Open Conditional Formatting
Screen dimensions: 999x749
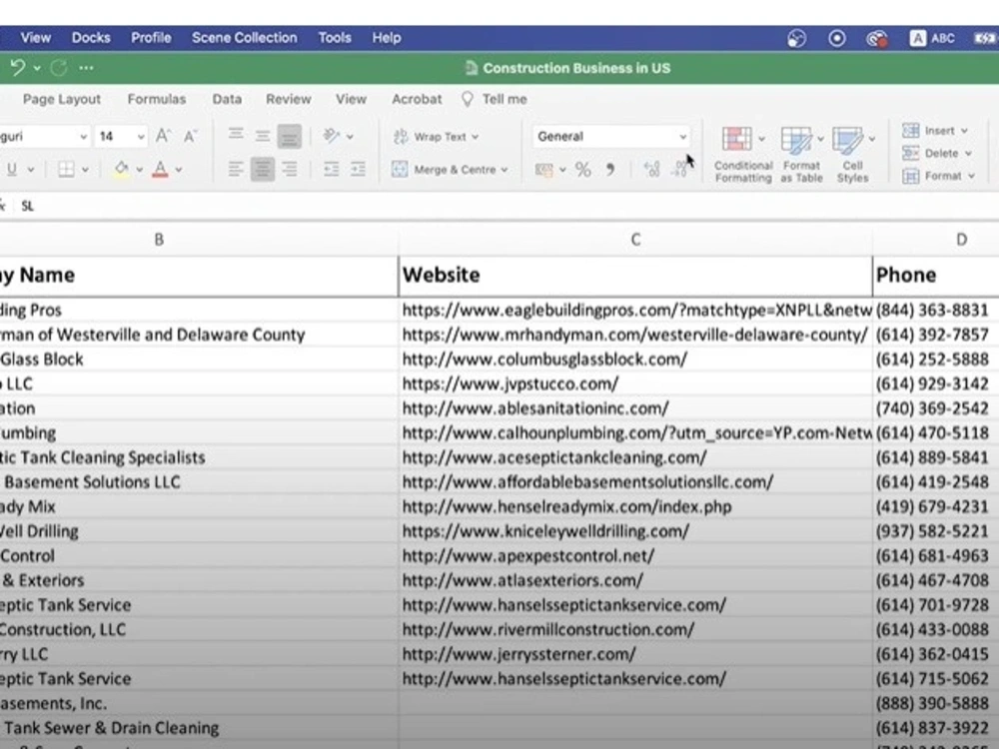coord(742,154)
